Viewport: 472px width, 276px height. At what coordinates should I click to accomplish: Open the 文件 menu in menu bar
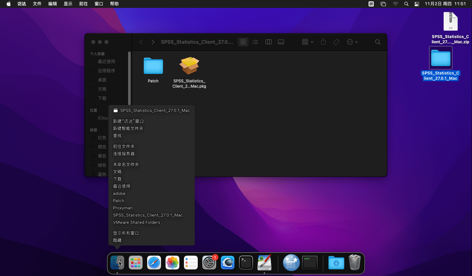click(37, 4)
